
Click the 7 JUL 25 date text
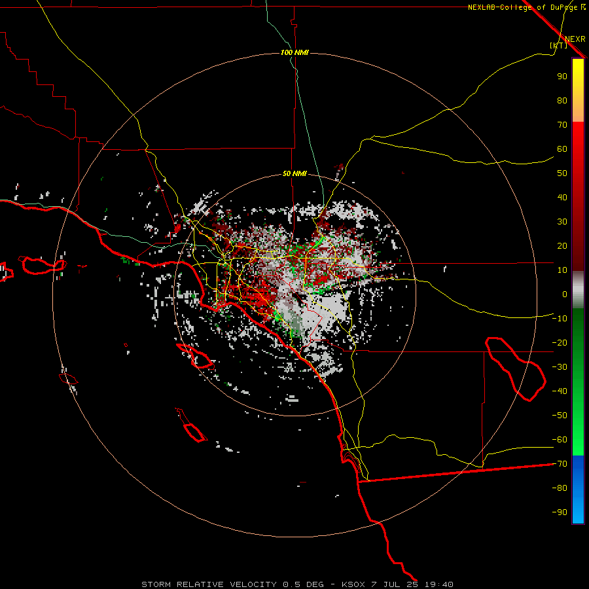click(x=395, y=584)
